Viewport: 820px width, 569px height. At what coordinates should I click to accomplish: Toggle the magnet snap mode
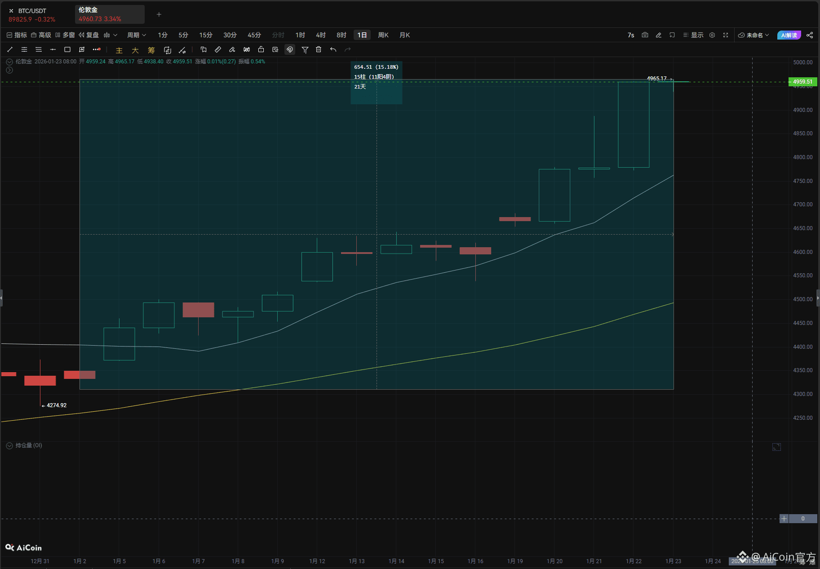290,50
